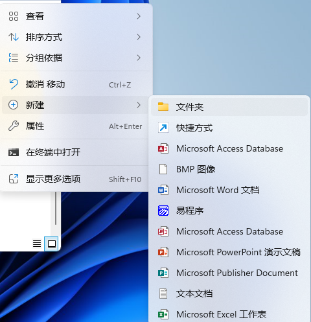Viewport: 311px width, 322px height.
Task: Click the Microsoft Excel 工作表 icon
Action: click(163, 314)
